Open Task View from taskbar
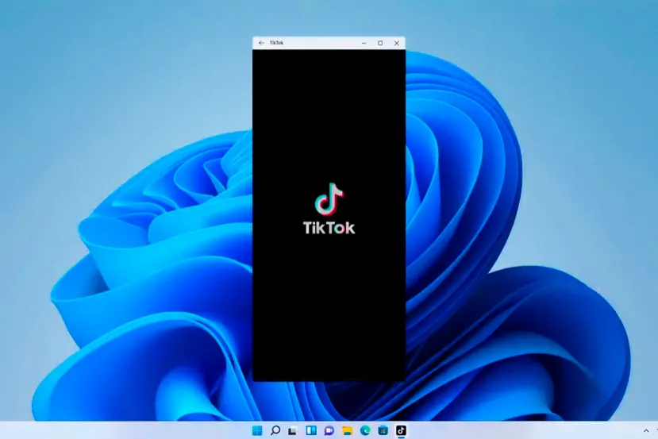The width and height of the screenshot is (658, 439). tap(293, 430)
